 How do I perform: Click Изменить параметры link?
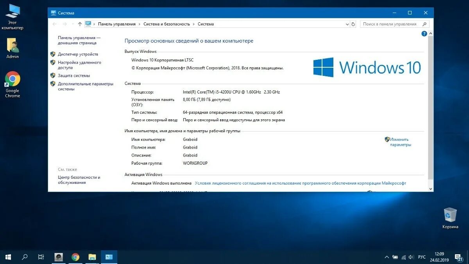pos(401,142)
